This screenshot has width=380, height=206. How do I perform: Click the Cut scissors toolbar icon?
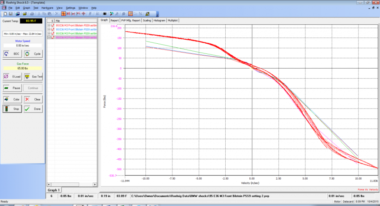[x=39, y=14]
